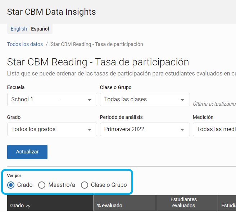The height and width of the screenshot is (212, 236).
Task: Open Periodo de análisis dropdown Primavera 2022
Action: [x=145, y=129]
